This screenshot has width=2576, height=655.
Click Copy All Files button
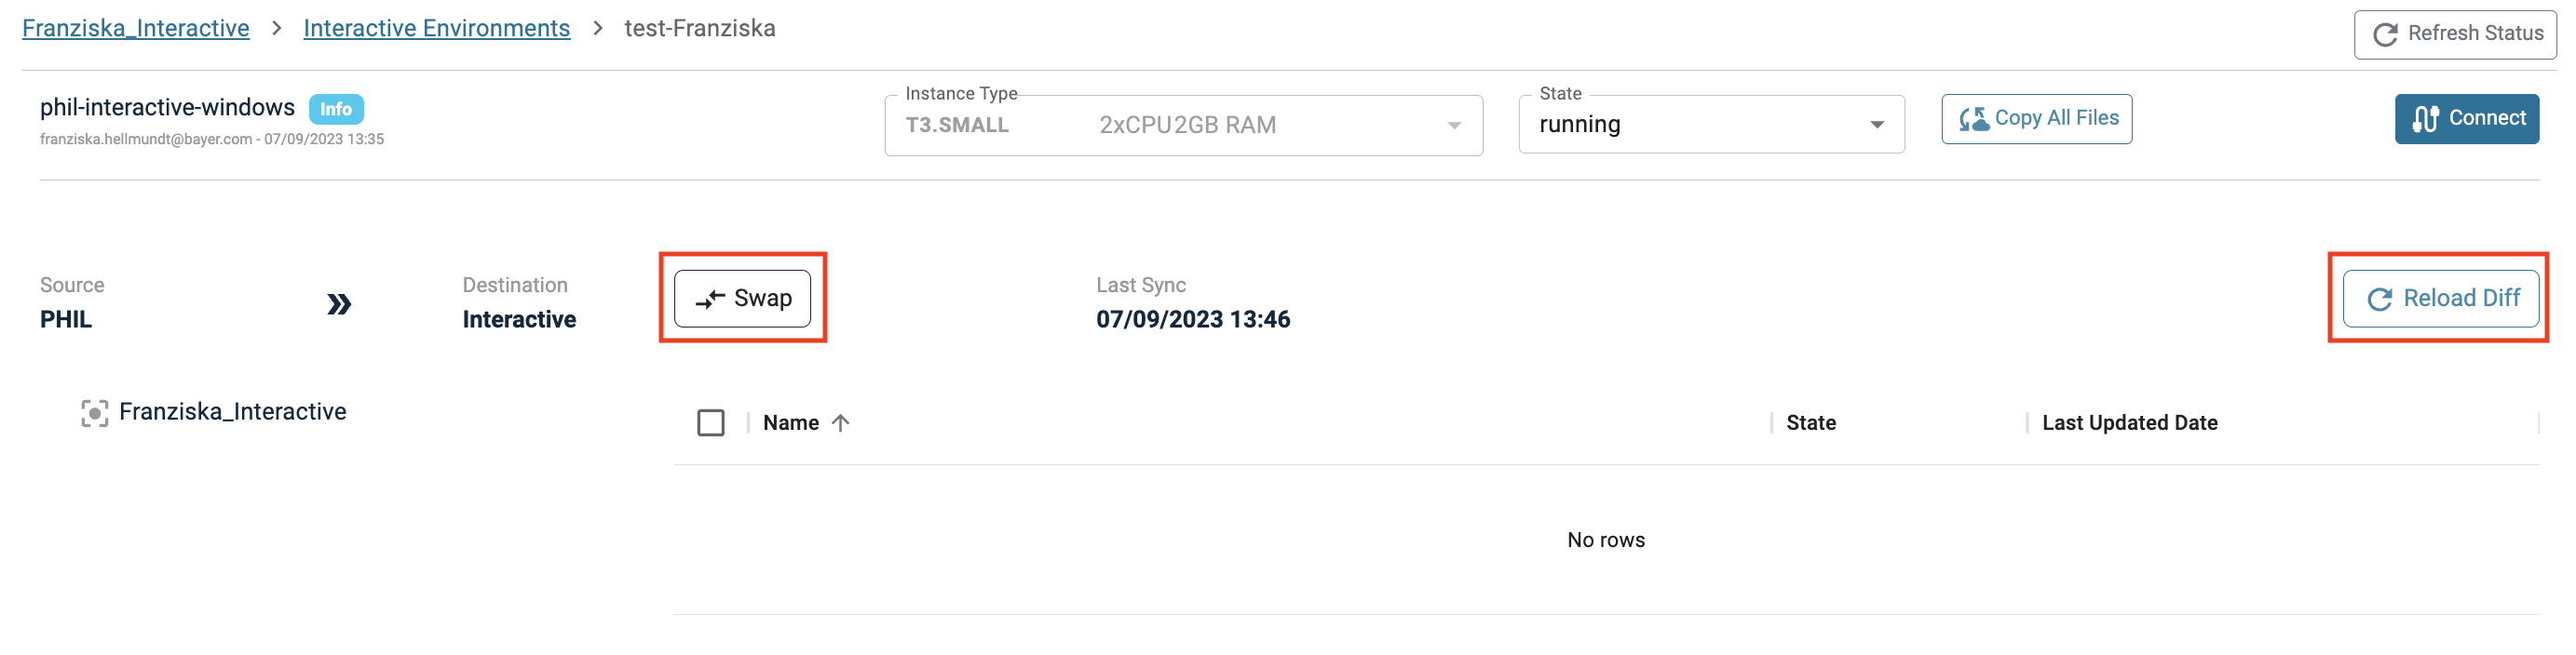tap(2036, 119)
